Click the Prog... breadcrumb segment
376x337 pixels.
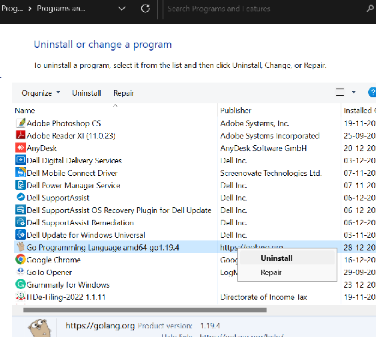(x=12, y=9)
